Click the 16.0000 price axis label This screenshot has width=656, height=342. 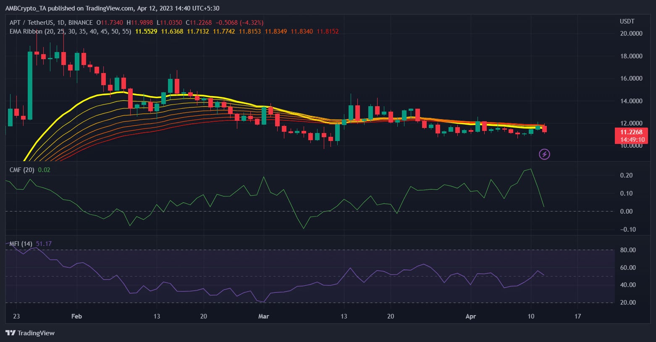click(x=631, y=78)
